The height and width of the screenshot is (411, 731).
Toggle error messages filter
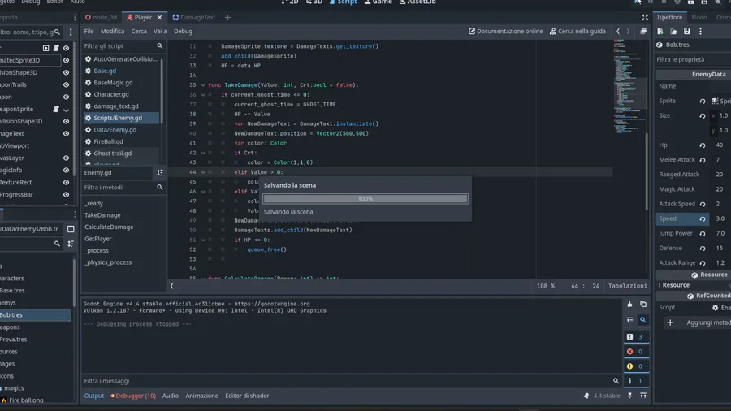pos(635,352)
